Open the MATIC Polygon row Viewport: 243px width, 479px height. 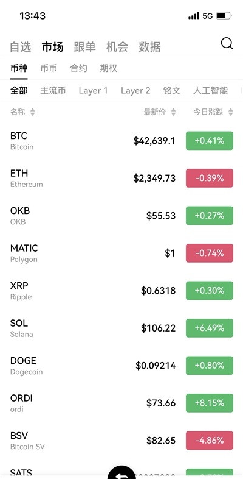click(122, 254)
